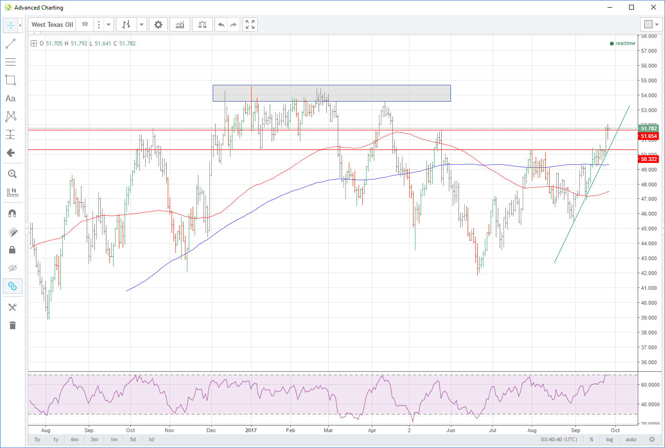Click the red 51.654 price label
The image size is (665, 448).
click(649, 136)
